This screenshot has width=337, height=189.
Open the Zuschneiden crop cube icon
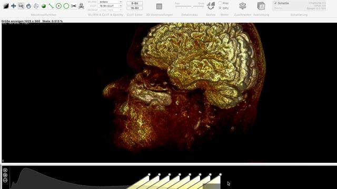(x=243, y=6)
